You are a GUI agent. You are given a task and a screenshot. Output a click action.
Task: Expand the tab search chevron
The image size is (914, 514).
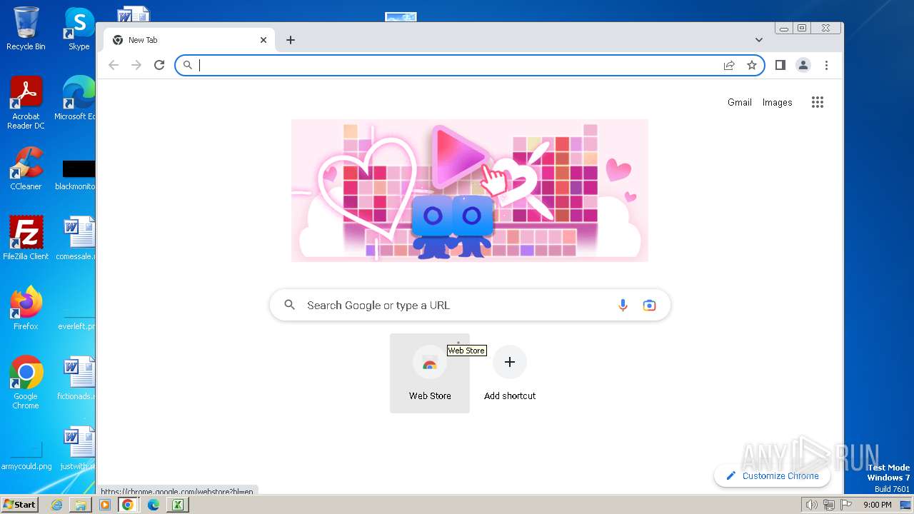point(759,40)
